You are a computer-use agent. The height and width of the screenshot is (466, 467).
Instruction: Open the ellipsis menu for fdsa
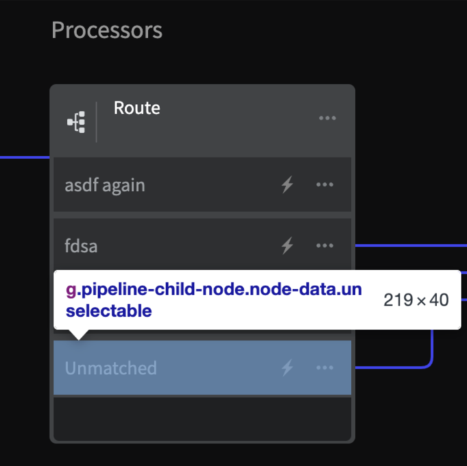(x=325, y=246)
